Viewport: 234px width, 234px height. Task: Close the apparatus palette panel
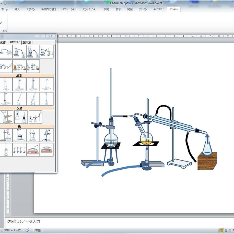tap(51, 36)
